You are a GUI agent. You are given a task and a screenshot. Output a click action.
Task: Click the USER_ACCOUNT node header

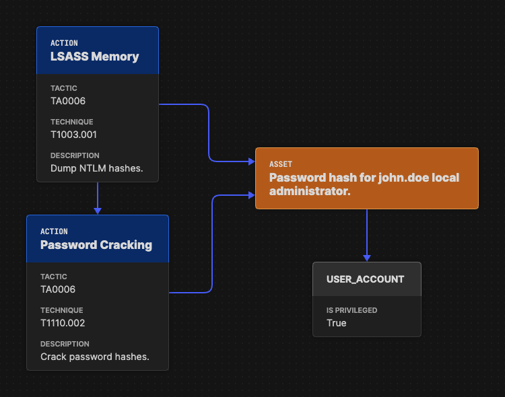coord(366,279)
